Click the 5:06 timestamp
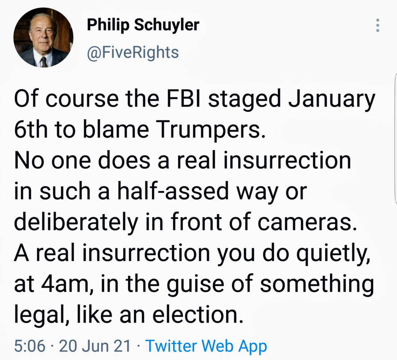Image resolution: width=397 pixels, height=360 pixels. (x=30, y=346)
